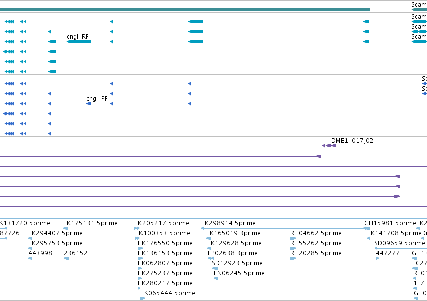
Task: Select the EK175131.5prime EST label
Action: click(90, 223)
